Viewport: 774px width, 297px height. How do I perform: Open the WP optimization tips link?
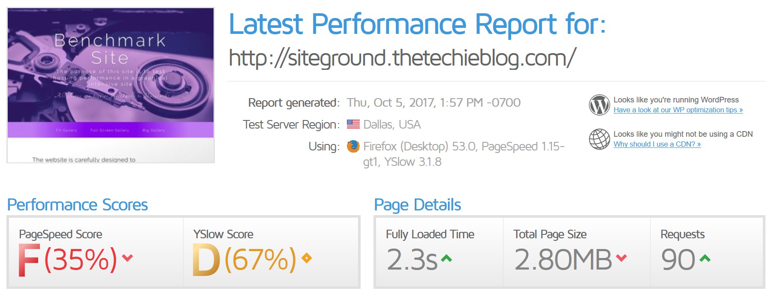(x=678, y=110)
